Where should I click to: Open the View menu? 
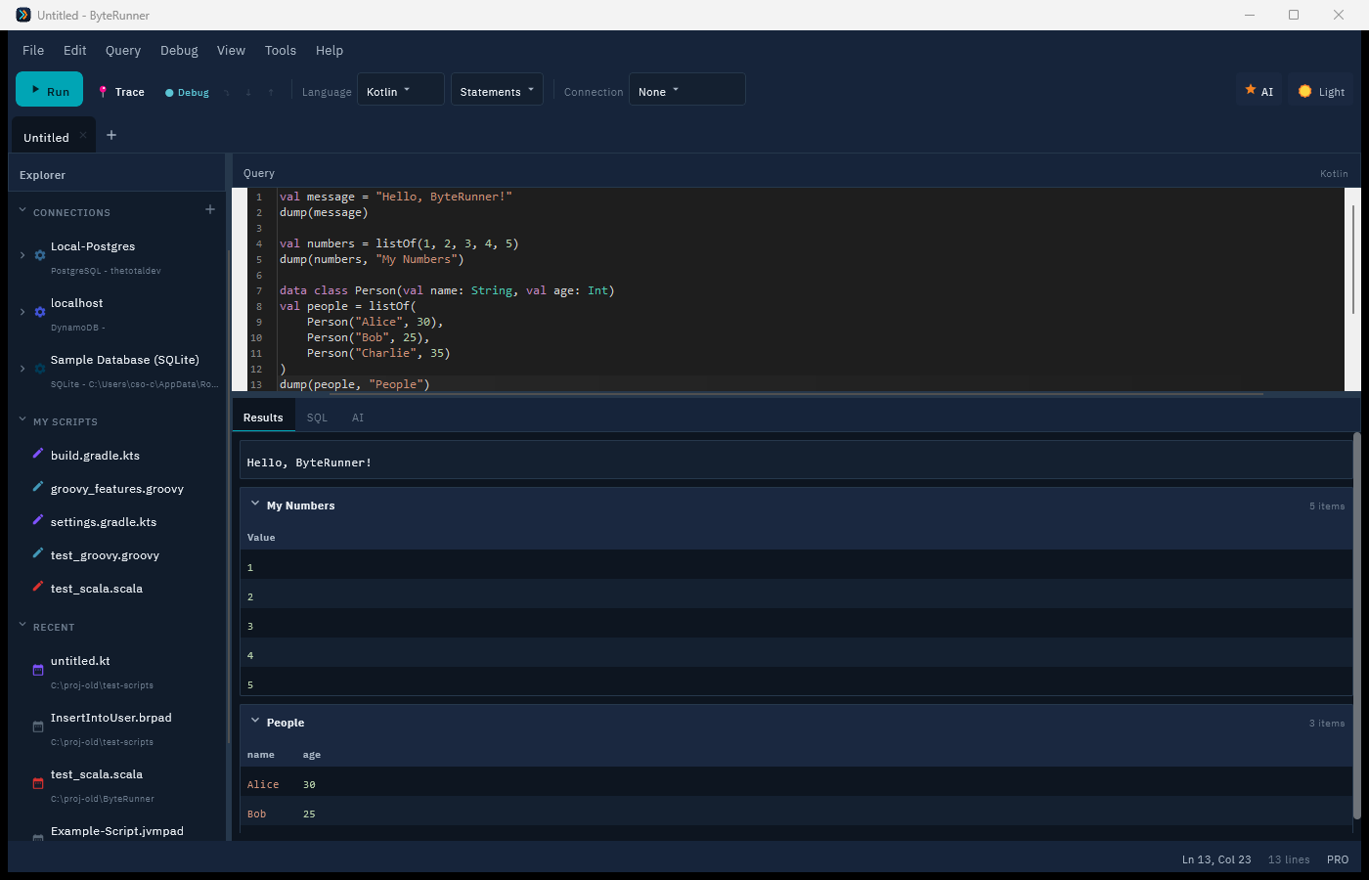pos(231,50)
